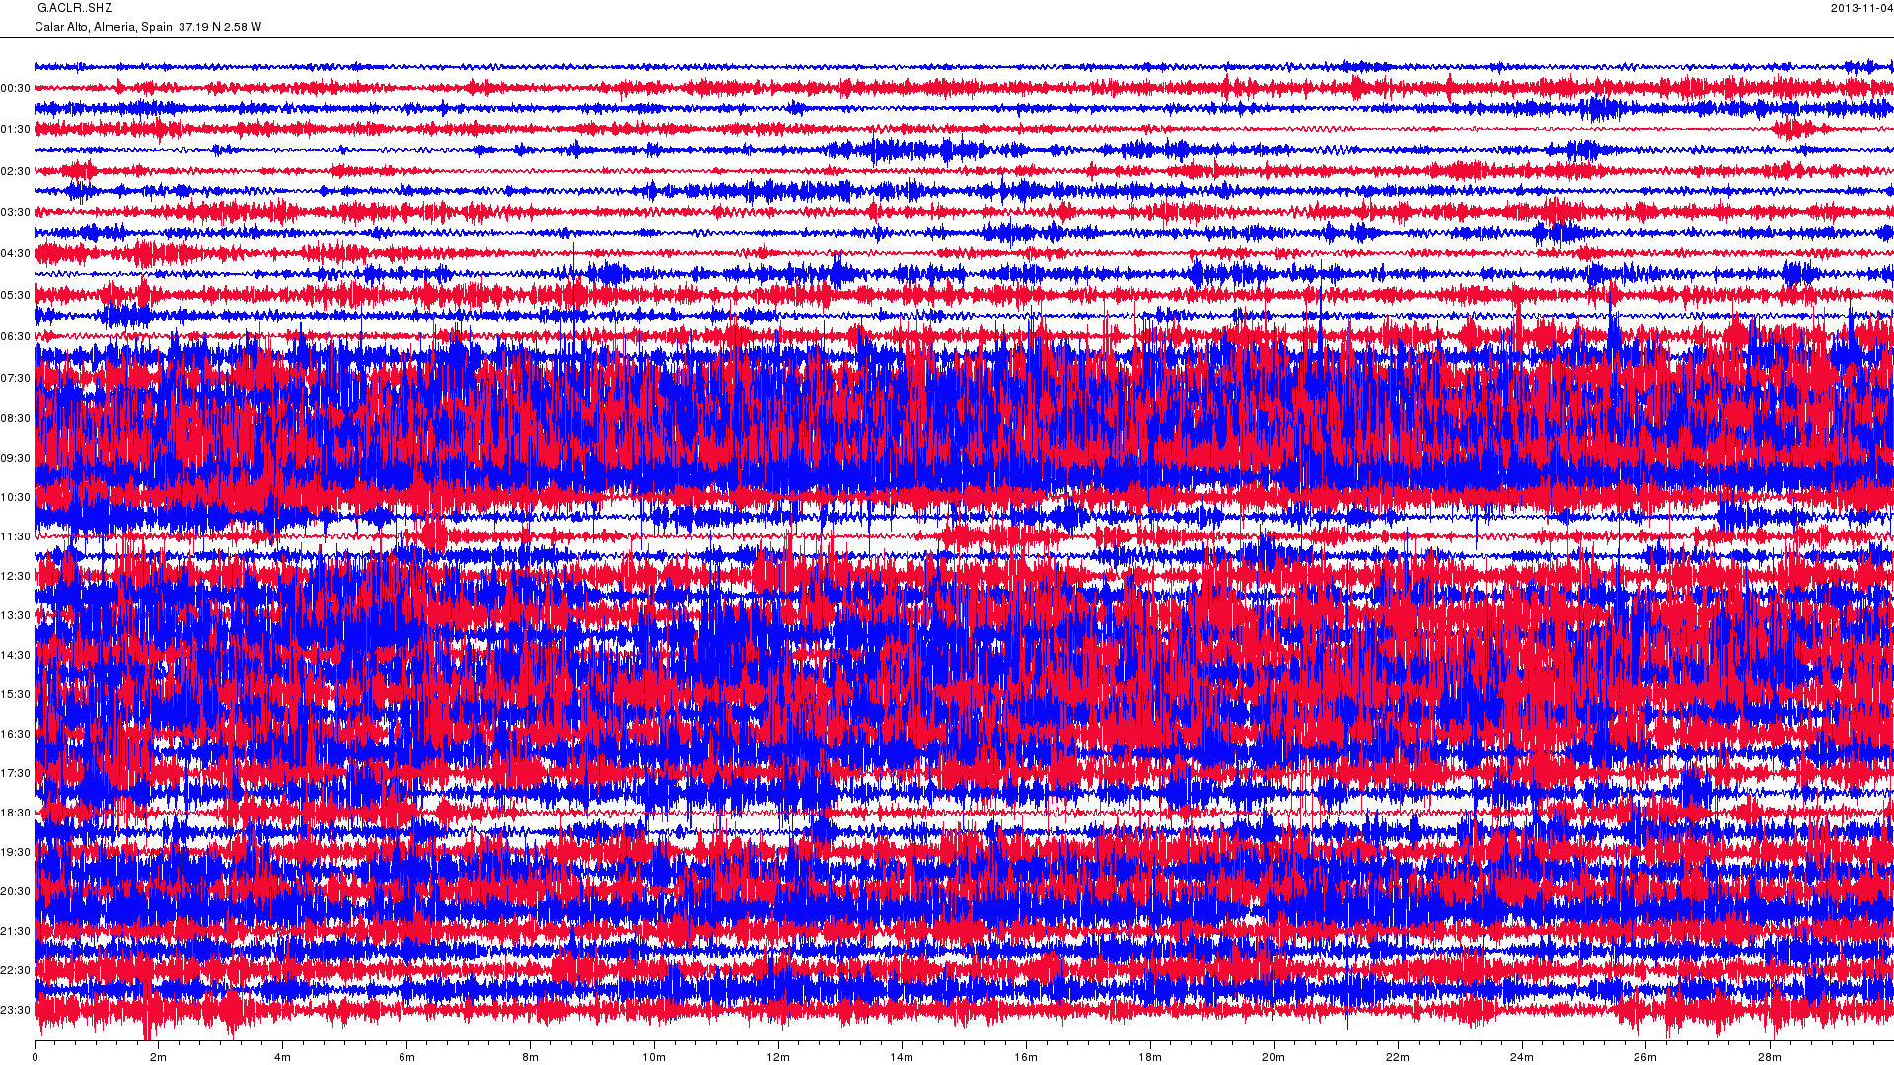
Task: Click the 24m axis tick label
Action: (1521, 1058)
